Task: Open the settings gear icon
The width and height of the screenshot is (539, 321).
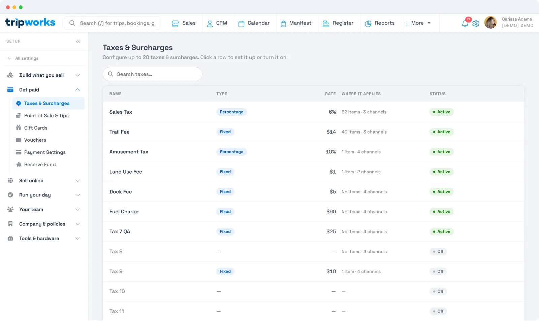Action: 476,24
